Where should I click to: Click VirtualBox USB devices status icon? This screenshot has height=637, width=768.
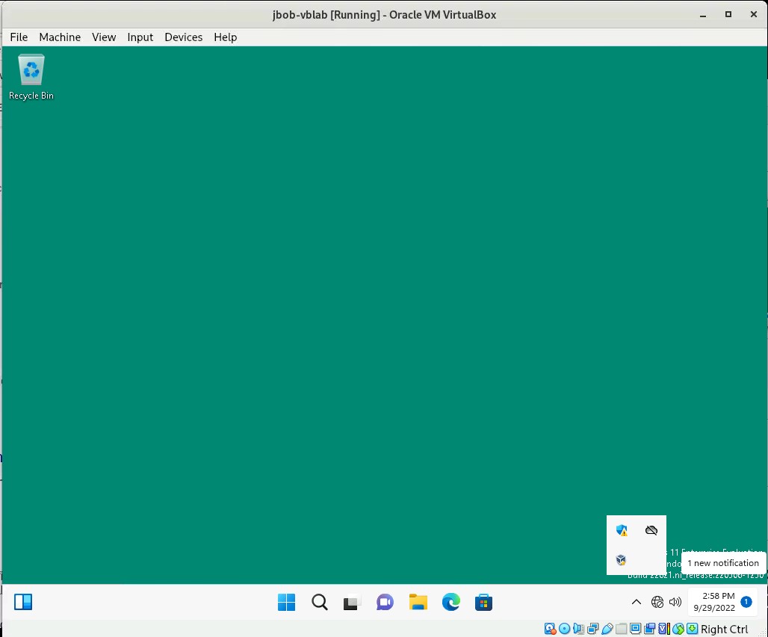[x=607, y=629]
